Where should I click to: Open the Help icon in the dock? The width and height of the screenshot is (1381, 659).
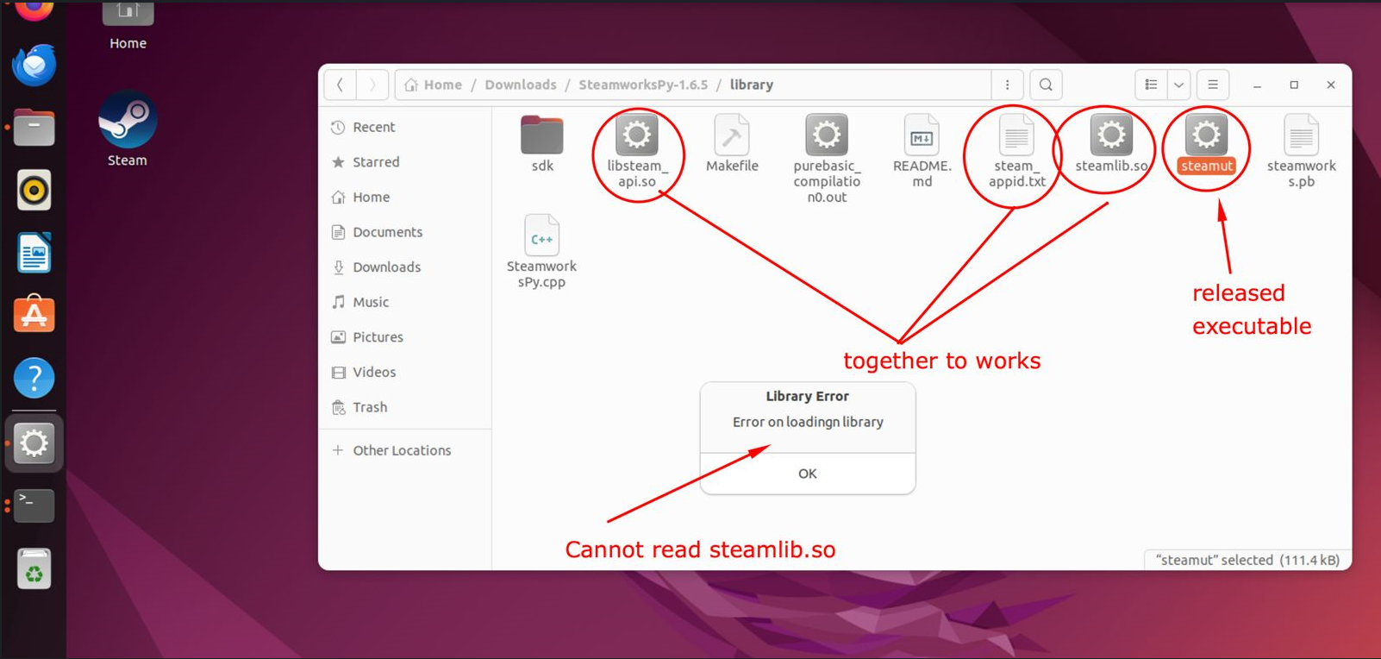point(34,378)
